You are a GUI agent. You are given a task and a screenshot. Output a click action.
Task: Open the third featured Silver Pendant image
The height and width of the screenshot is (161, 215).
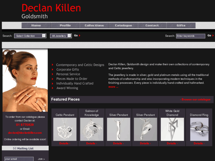tap(119, 129)
